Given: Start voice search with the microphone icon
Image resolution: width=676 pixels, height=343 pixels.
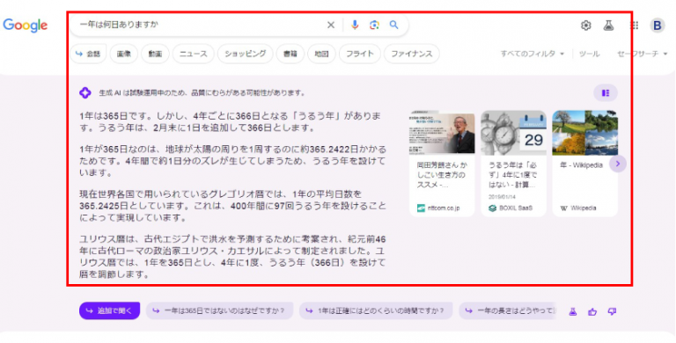Looking at the screenshot, I should click(x=355, y=25).
